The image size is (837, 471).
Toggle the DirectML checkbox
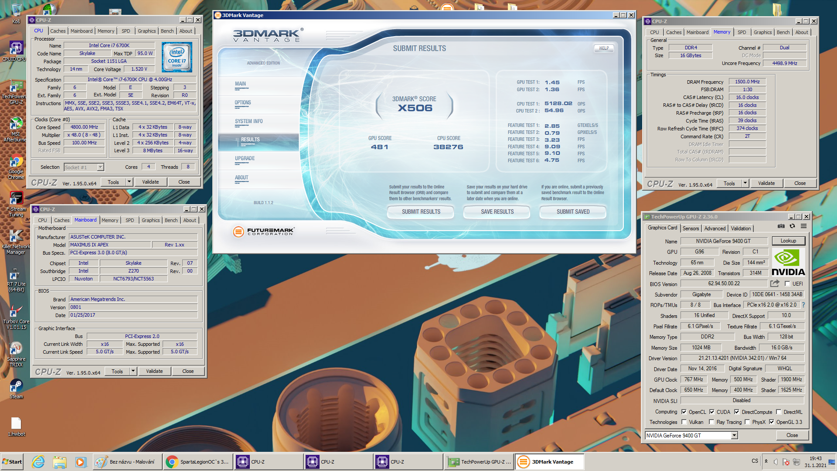coord(779,412)
